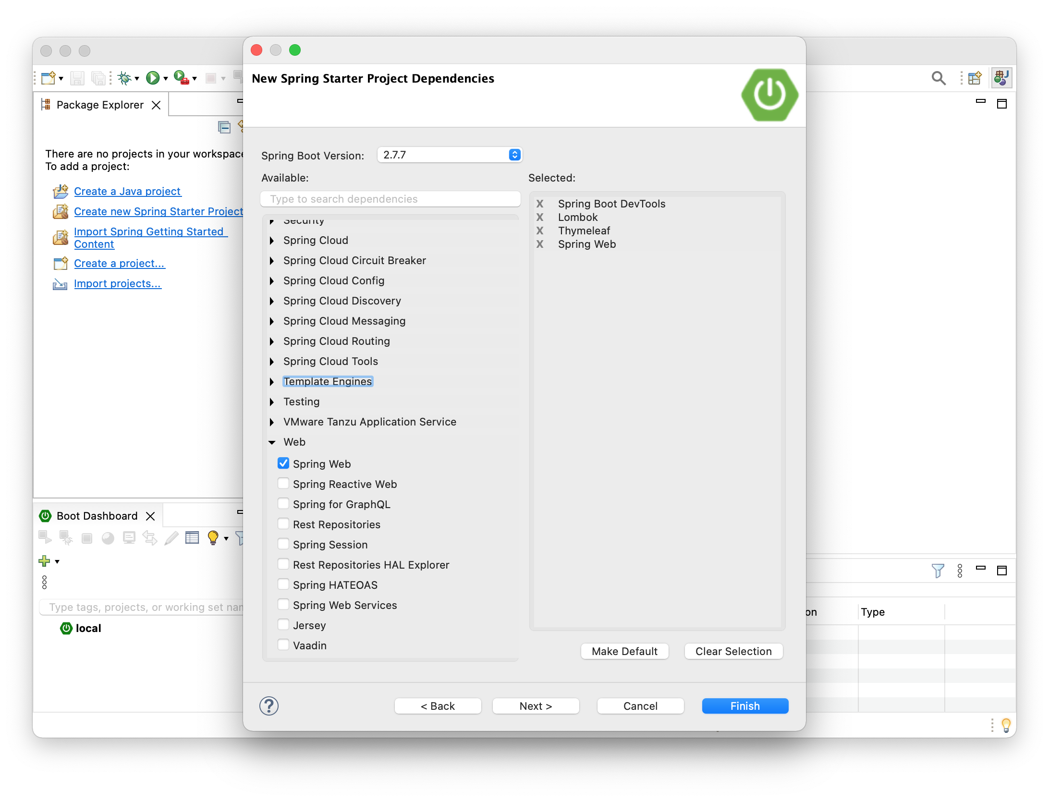Open the Spring Boot Version dropdown
This screenshot has height=802, width=1049.
point(450,155)
